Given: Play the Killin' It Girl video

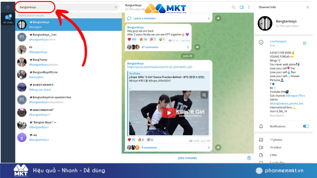Looking at the screenshot, I should click(169, 113).
